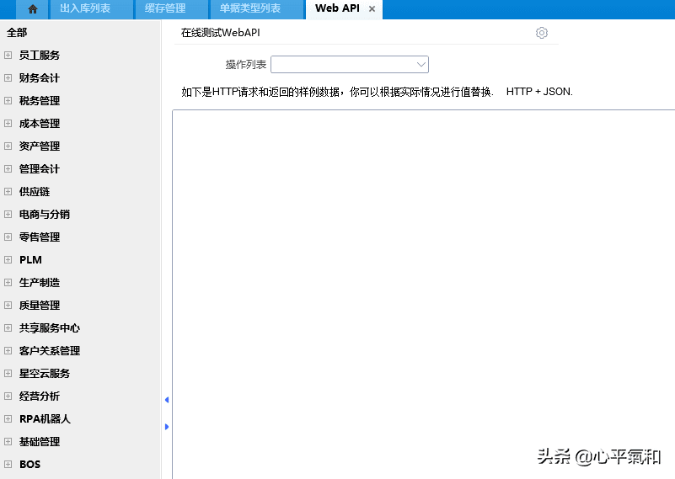
Task: Select 全部 in the sidebar
Action: (x=17, y=33)
